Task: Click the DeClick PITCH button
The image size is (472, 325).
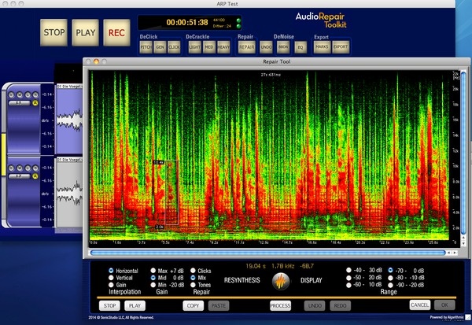Action: 146,48
